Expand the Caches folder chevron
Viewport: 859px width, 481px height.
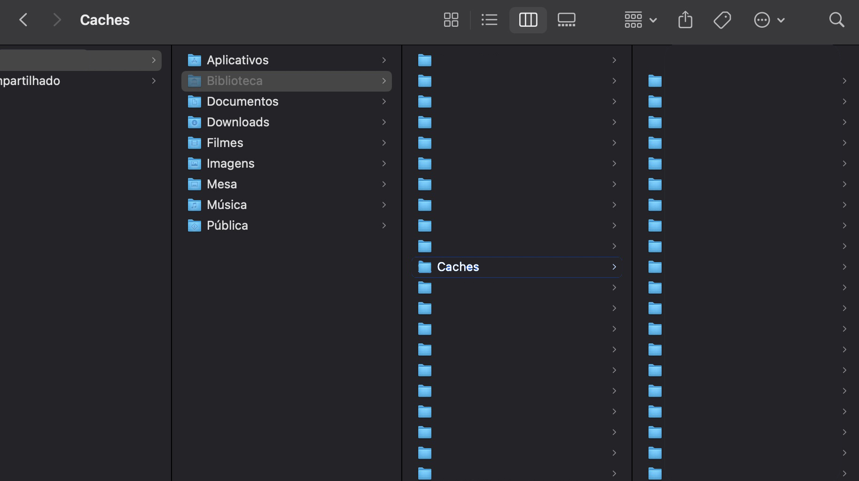(x=614, y=267)
